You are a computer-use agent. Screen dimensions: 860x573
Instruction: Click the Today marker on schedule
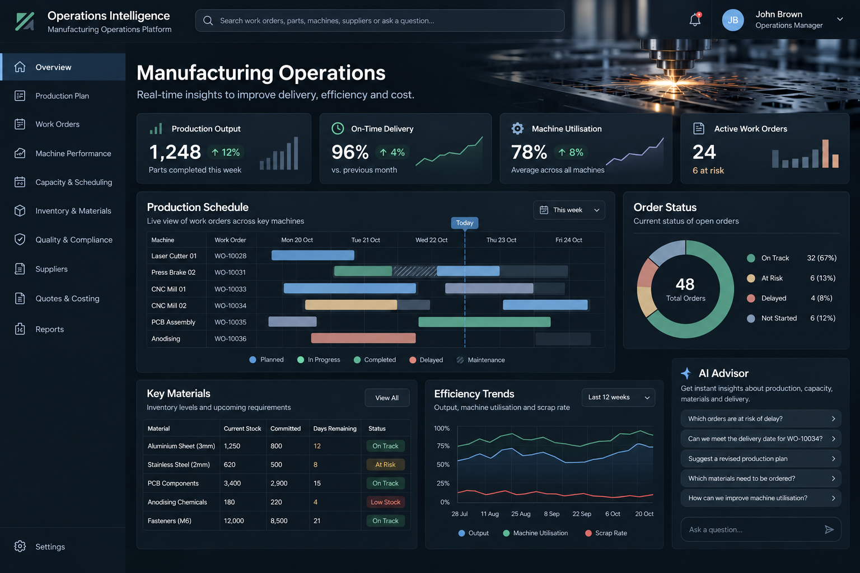465,223
